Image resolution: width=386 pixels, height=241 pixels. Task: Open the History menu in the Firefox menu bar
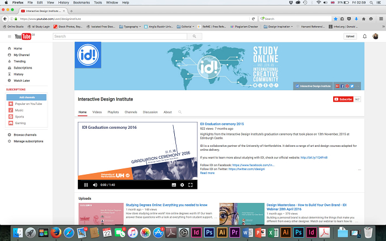click(64, 2)
